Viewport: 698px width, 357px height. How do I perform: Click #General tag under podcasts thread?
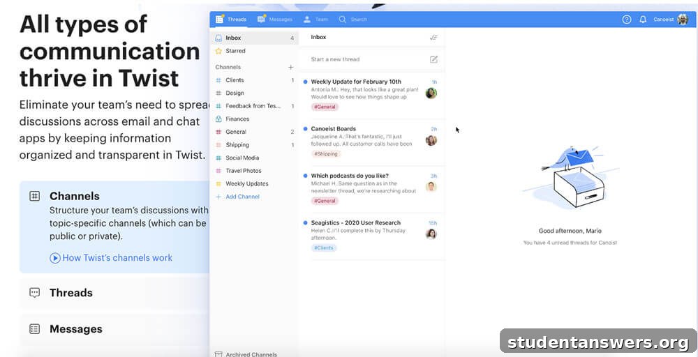(x=325, y=201)
